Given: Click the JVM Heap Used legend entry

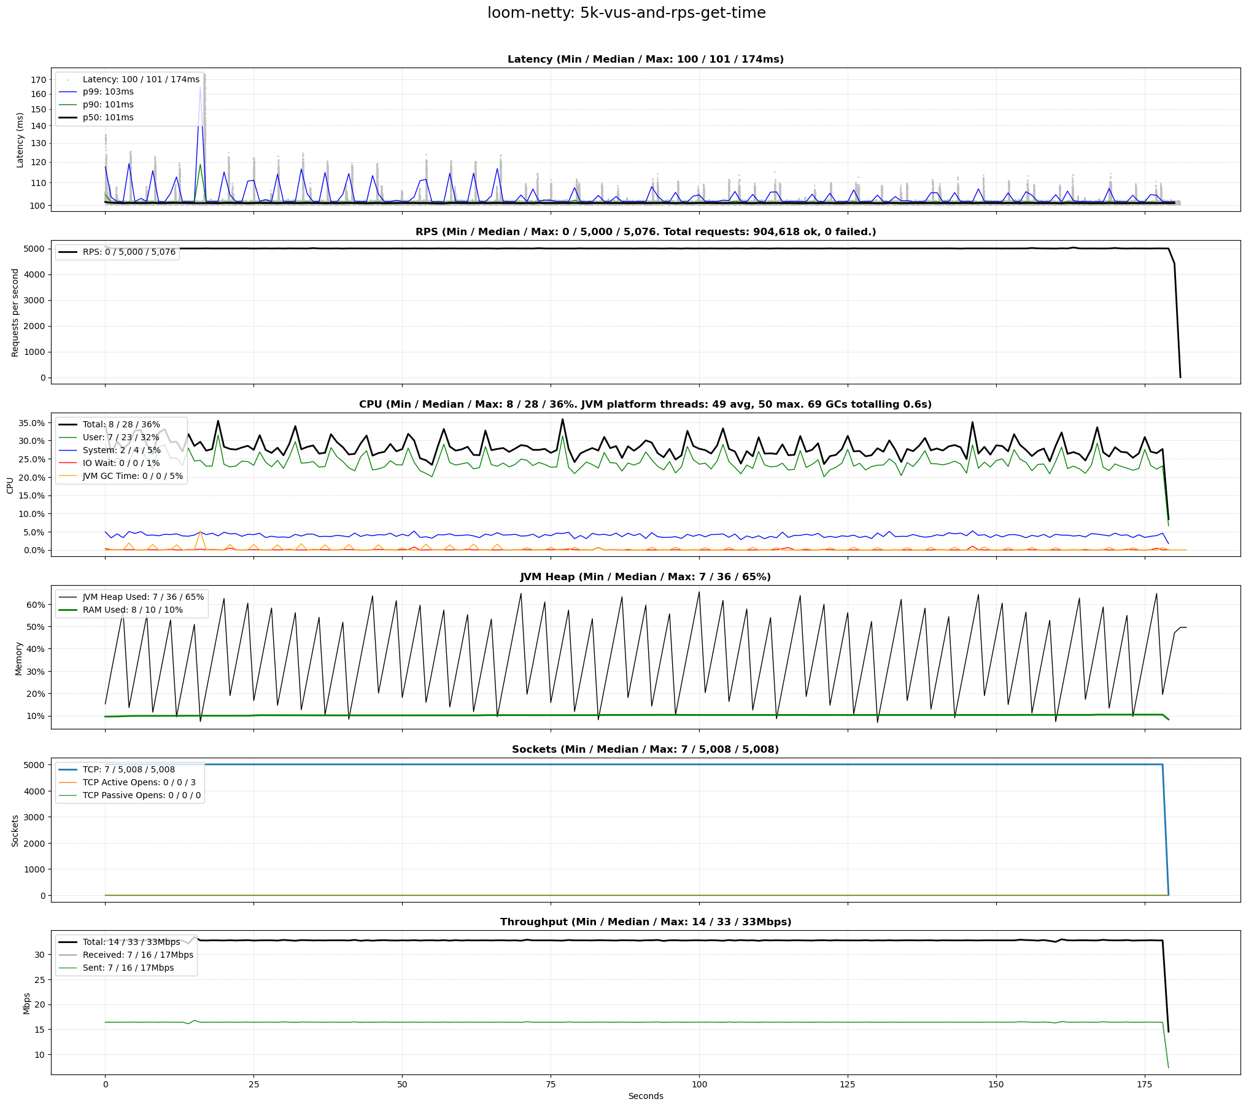Looking at the screenshot, I should (143, 597).
